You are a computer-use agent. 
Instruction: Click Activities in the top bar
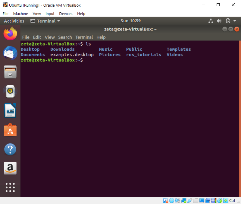pyautogui.click(x=14, y=21)
